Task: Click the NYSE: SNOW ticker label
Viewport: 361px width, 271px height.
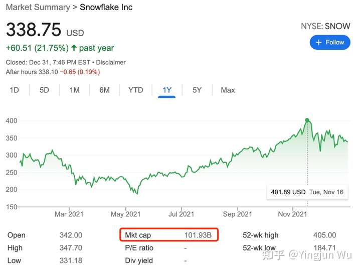Action: tap(325, 26)
